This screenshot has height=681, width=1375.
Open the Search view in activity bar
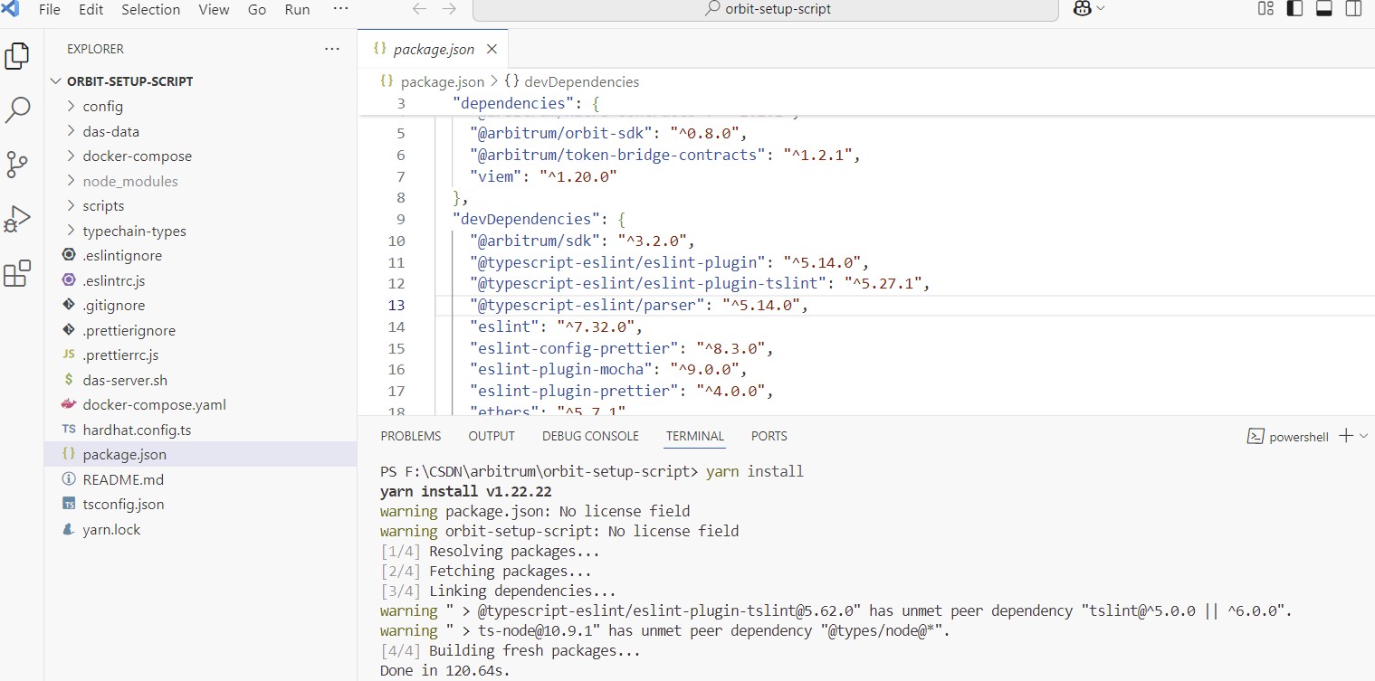(x=17, y=110)
